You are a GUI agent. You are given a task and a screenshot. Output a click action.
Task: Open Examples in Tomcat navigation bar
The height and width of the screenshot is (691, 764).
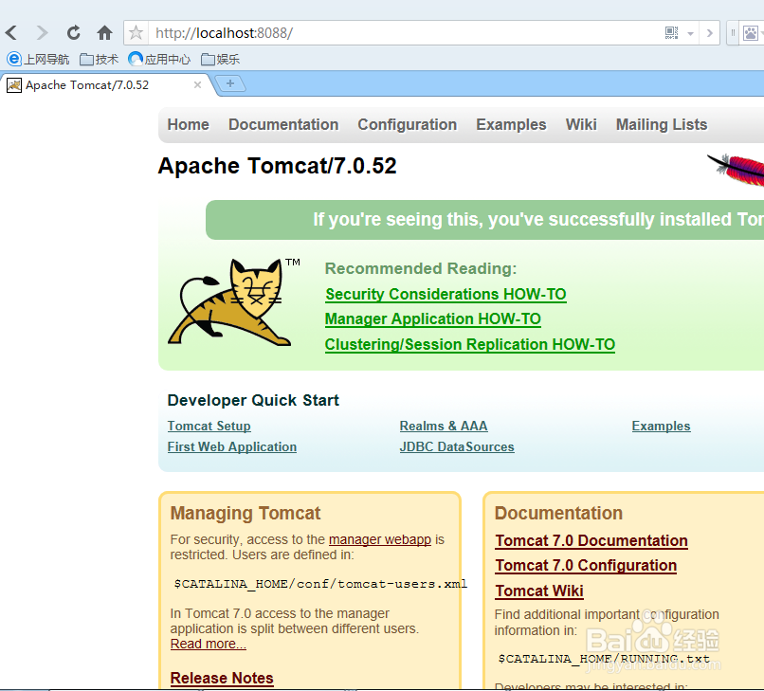(511, 125)
